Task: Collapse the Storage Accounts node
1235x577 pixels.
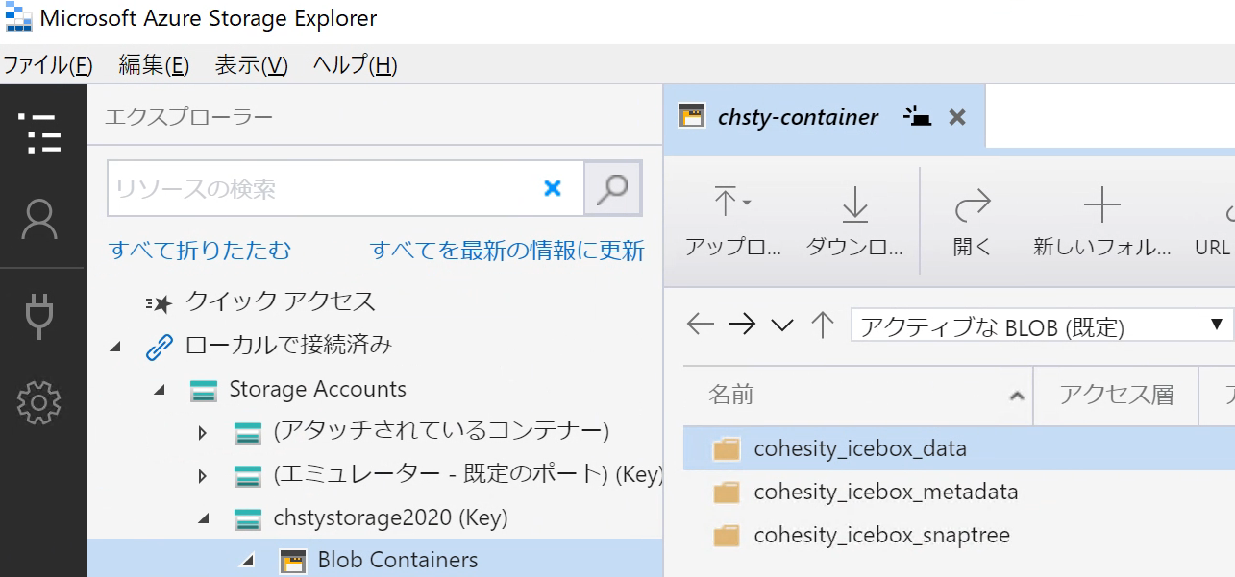Action: click(x=160, y=390)
